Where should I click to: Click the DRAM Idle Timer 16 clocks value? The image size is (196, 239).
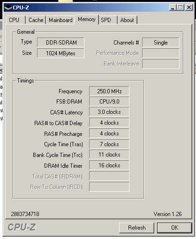click(x=109, y=165)
